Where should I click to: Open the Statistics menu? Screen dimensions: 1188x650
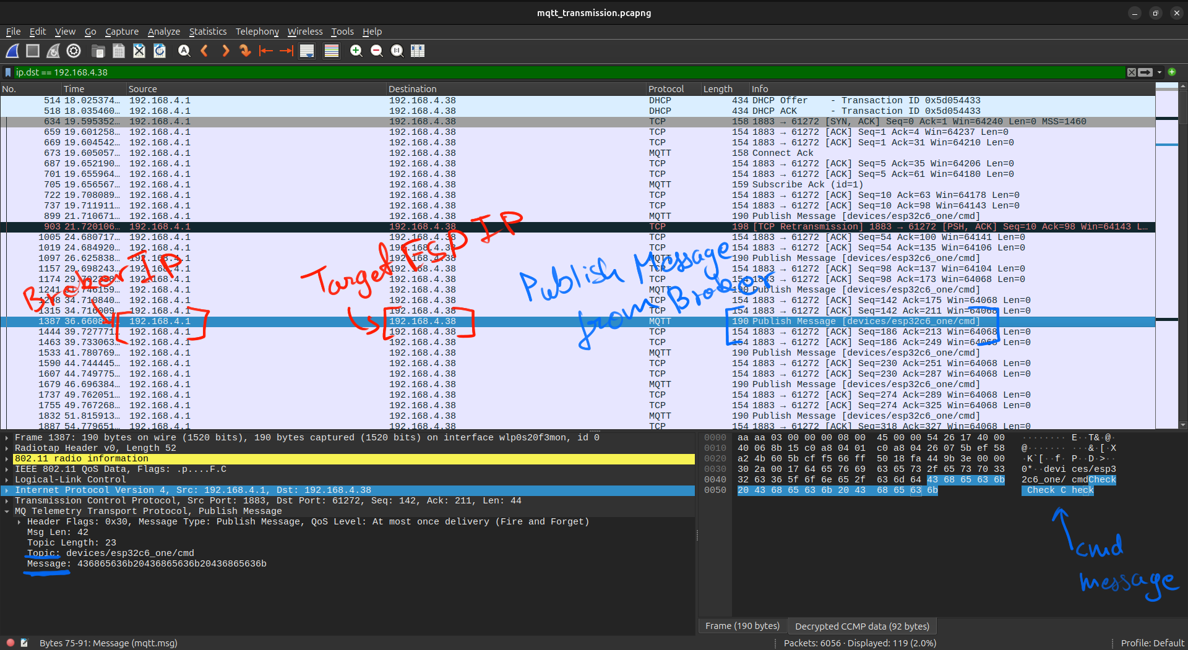(207, 32)
